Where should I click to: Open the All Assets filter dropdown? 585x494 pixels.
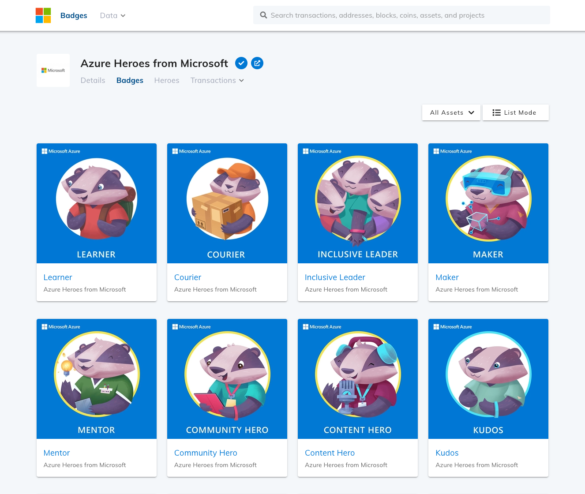451,112
